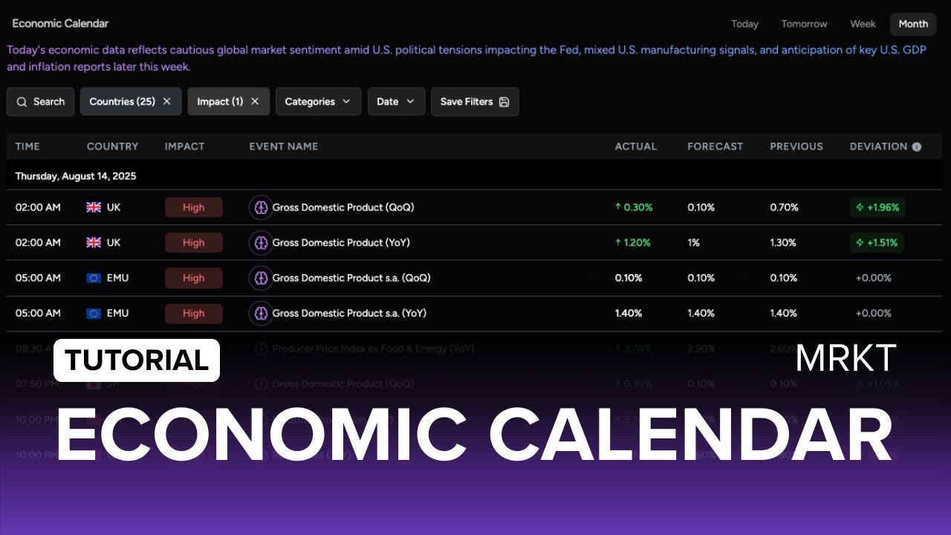Click AI brain icon for UK GDP (YoY)

point(261,242)
